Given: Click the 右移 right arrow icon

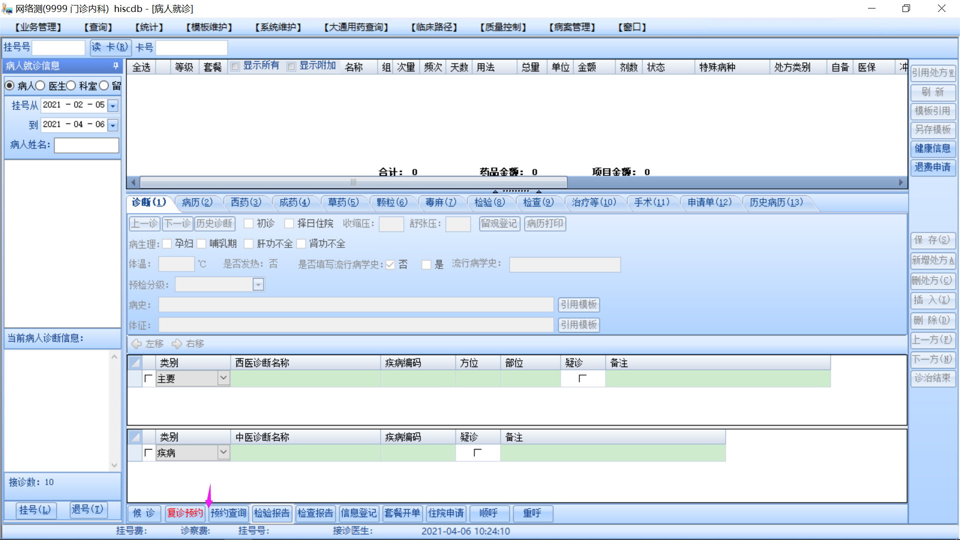Looking at the screenshot, I should point(177,344).
